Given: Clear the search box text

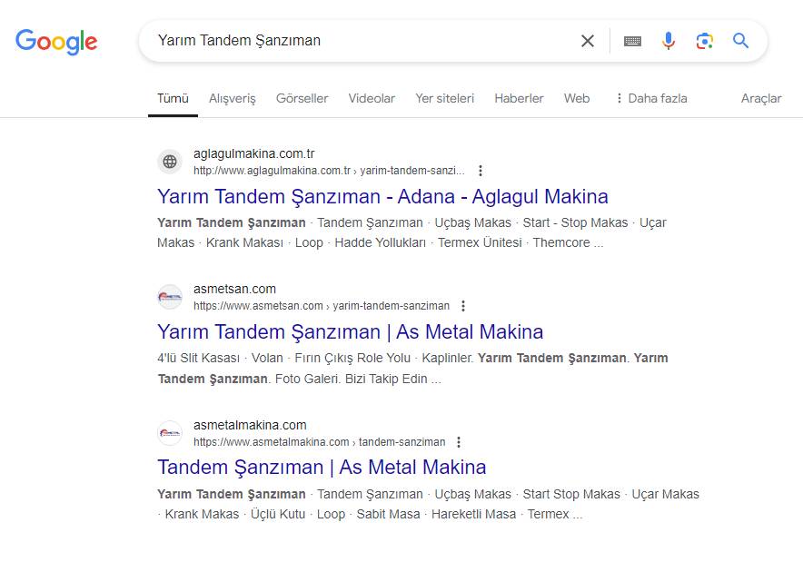Looking at the screenshot, I should (x=588, y=41).
